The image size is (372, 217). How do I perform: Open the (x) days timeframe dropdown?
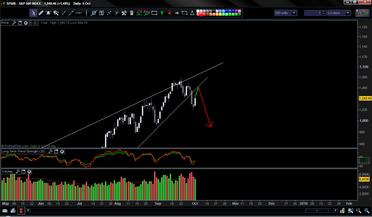pyautogui.click(x=339, y=13)
